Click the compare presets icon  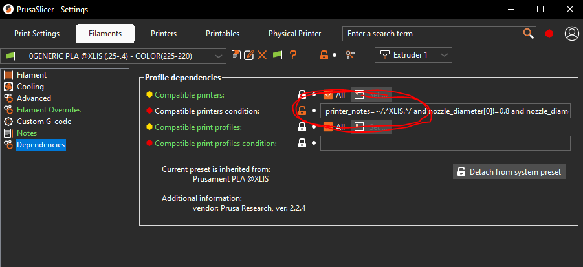[x=350, y=55]
